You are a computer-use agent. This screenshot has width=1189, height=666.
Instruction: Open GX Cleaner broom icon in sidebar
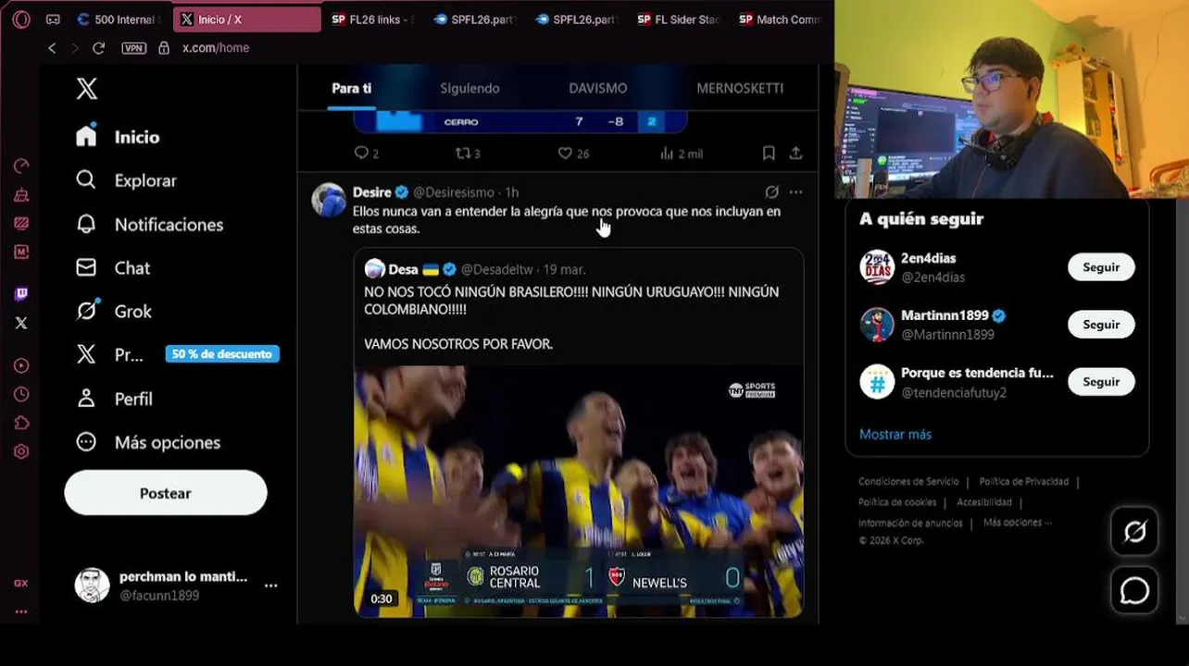tap(21, 194)
